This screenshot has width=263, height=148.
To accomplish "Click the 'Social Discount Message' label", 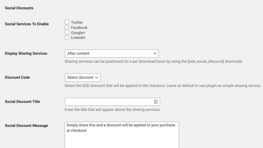I will (x=26, y=126).
